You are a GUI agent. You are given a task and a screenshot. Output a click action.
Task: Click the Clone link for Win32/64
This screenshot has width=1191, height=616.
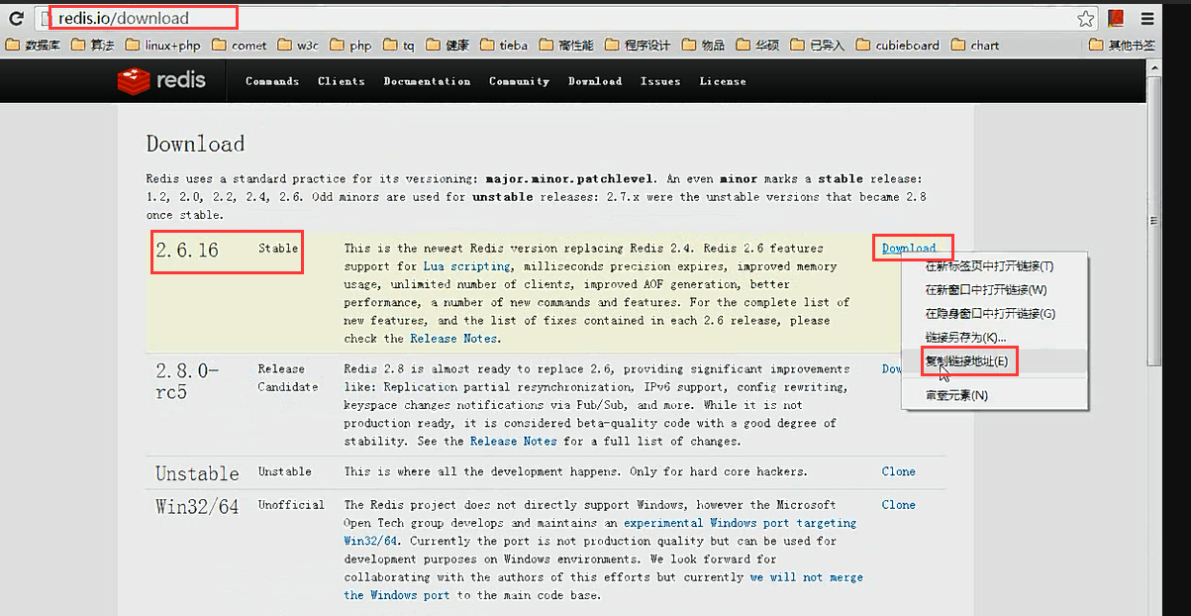click(x=899, y=505)
